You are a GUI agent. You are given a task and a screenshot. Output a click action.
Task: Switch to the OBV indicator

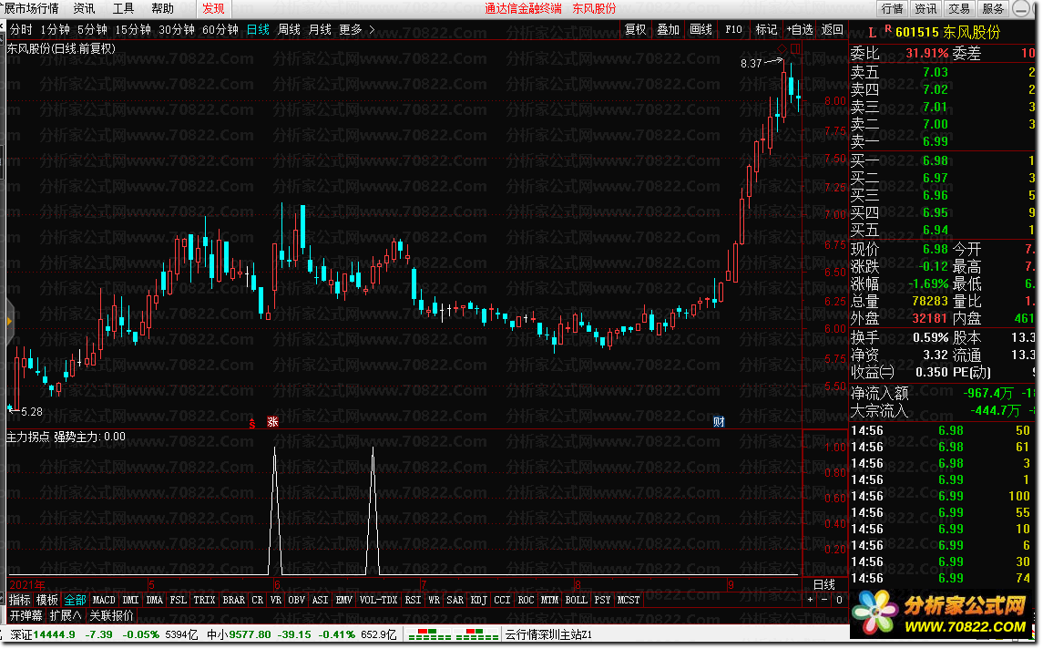point(296,601)
